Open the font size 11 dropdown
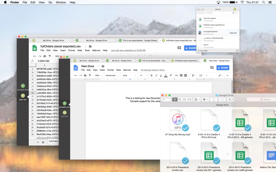Viewport: 276px width, 172px height. 144,75
